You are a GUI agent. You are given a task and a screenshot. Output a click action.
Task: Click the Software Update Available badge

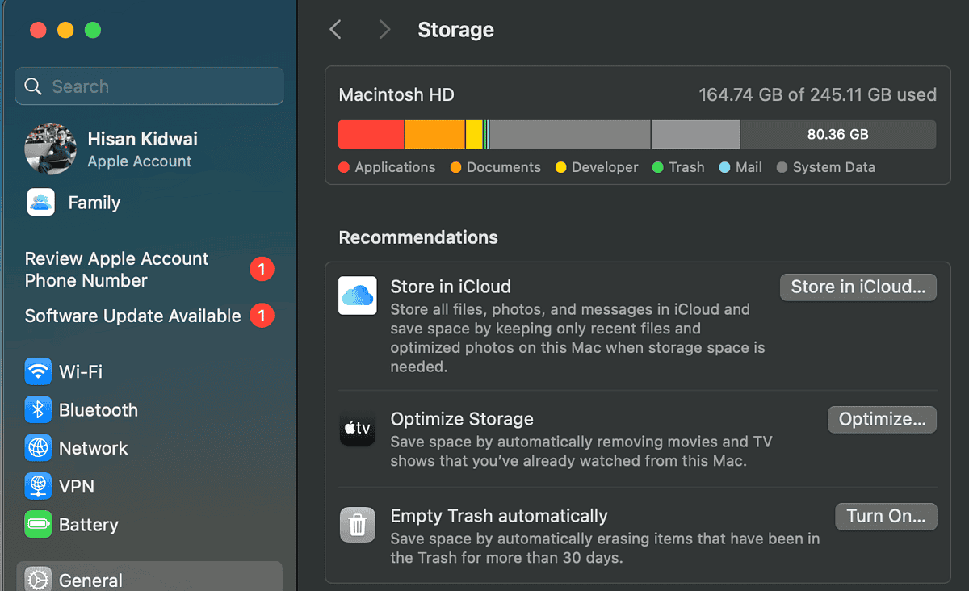coord(262,316)
